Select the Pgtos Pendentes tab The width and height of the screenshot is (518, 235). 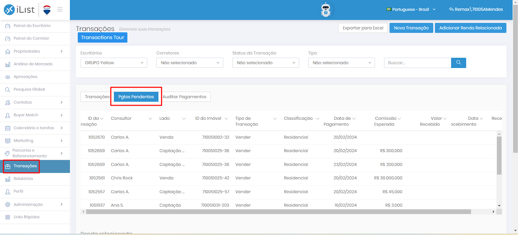pos(136,97)
